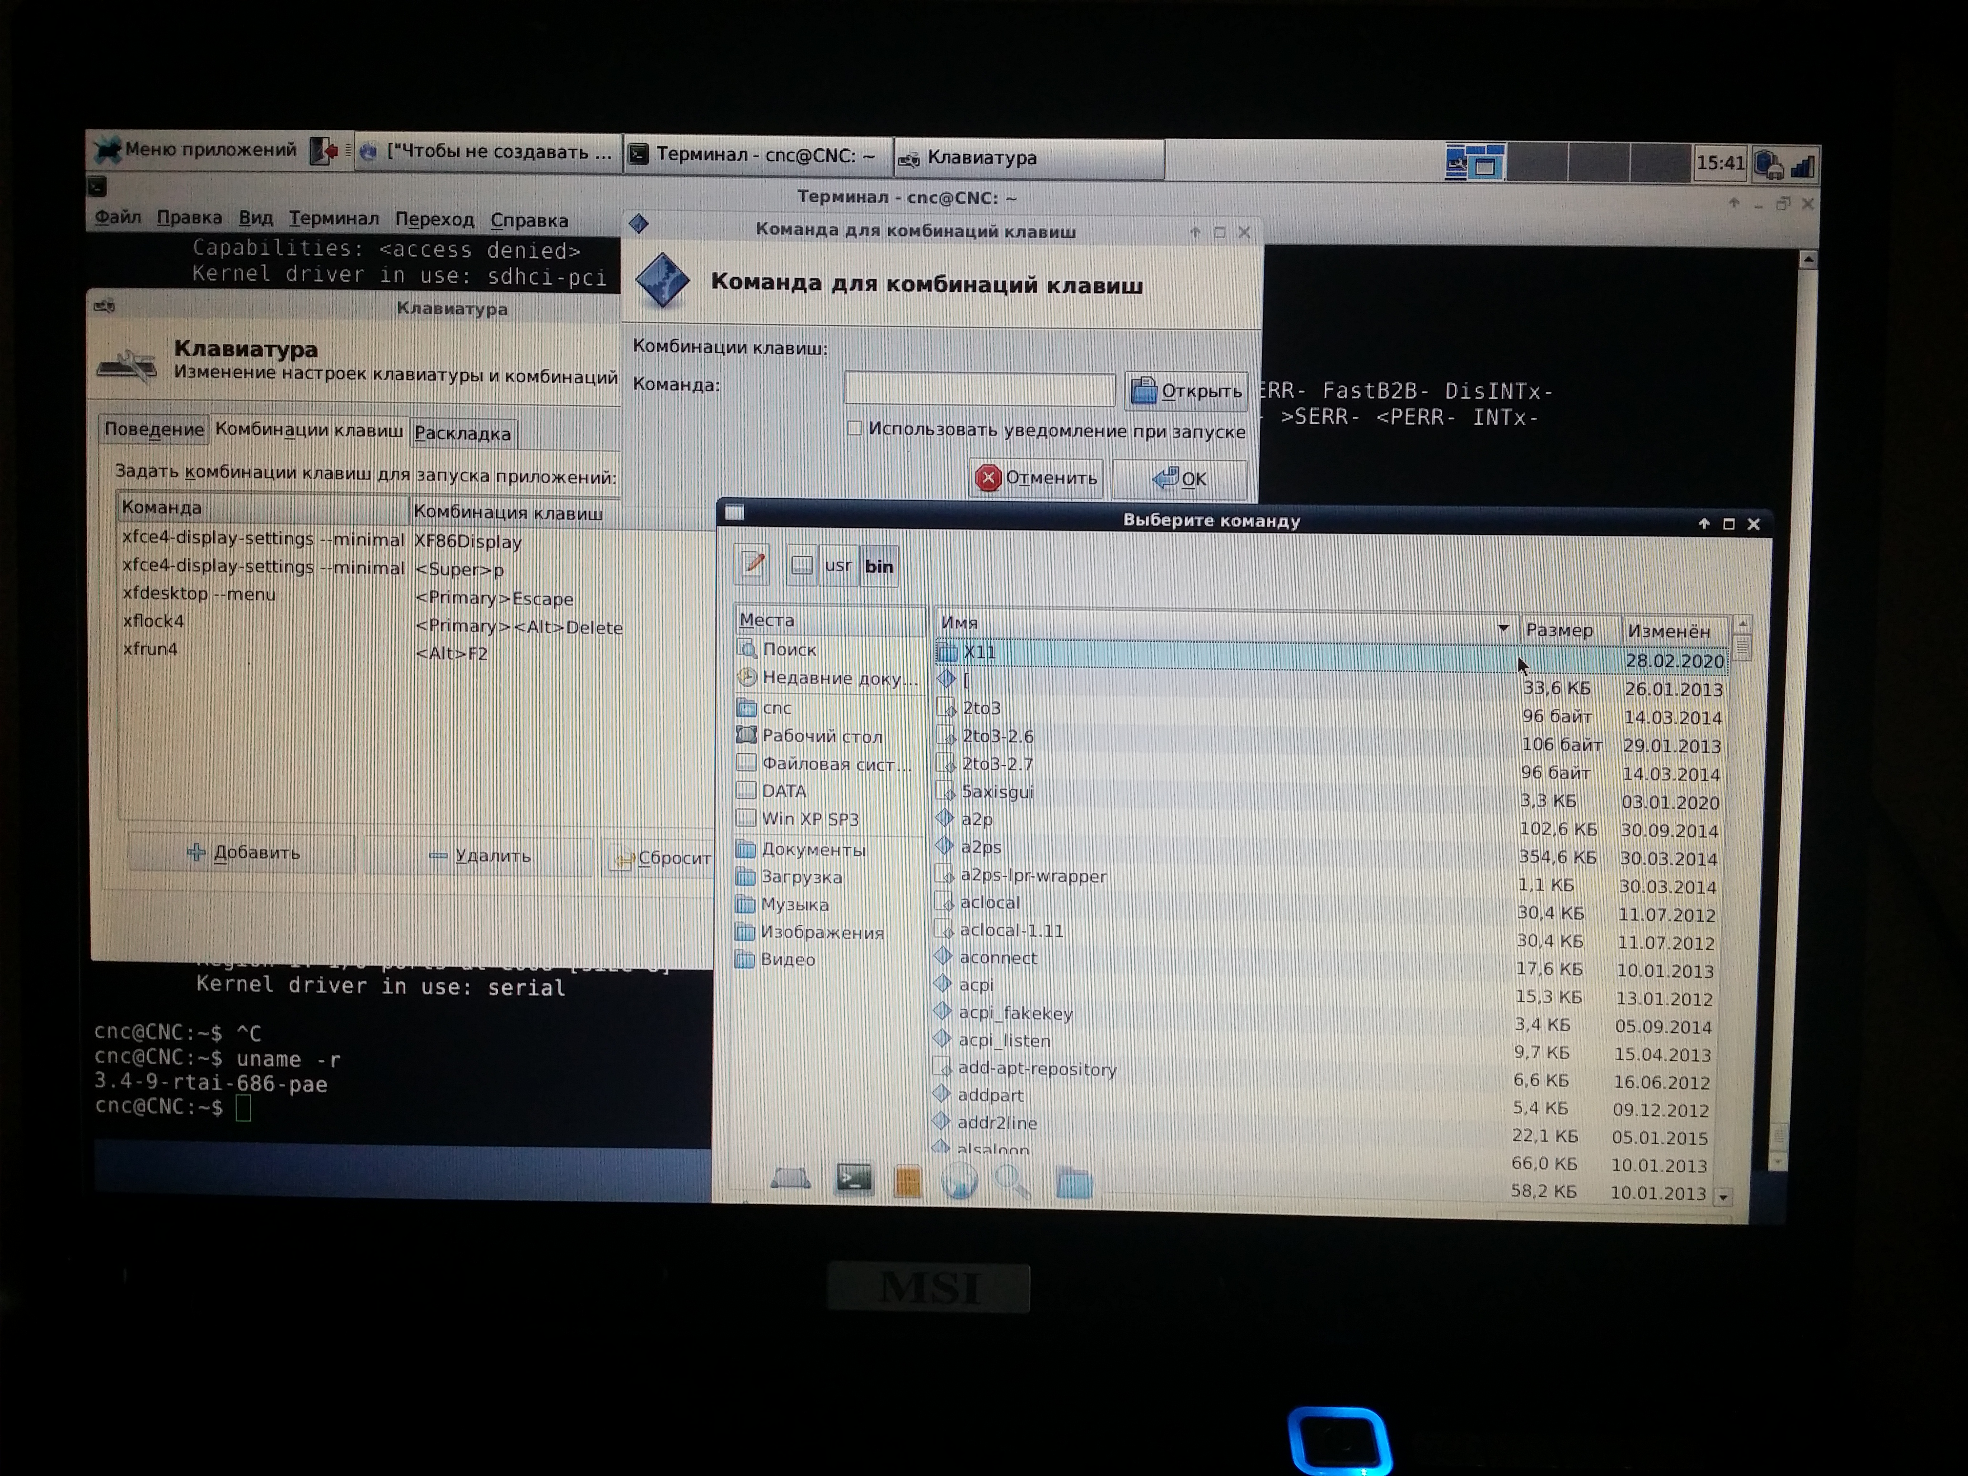Click the web browser globe icon
The image size is (1968, 1476).
(959, 1181)
